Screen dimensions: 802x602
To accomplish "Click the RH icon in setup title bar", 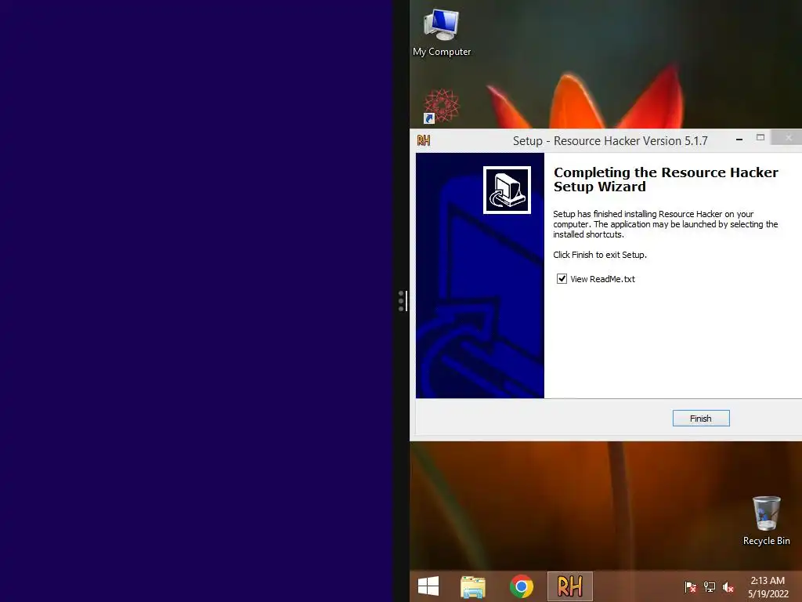I will pyautogui.click(x=424, y=140).
